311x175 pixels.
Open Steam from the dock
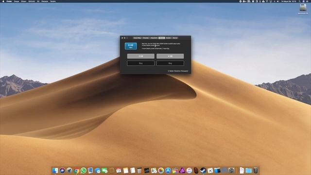tap(203, 171)
